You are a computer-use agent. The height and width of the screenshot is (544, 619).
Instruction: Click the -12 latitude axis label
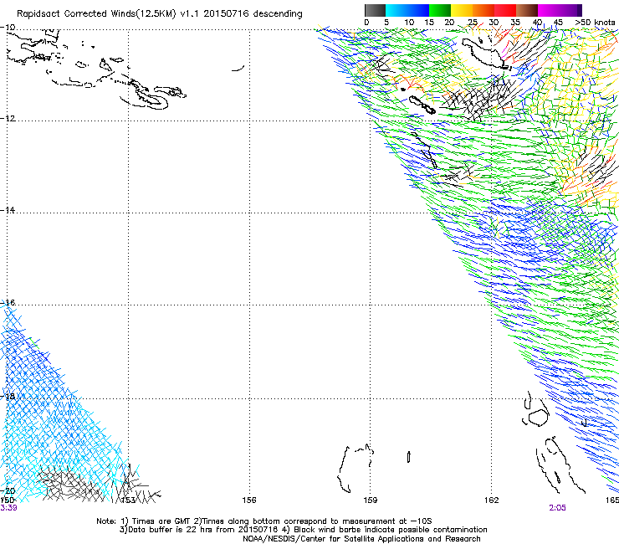8,118
